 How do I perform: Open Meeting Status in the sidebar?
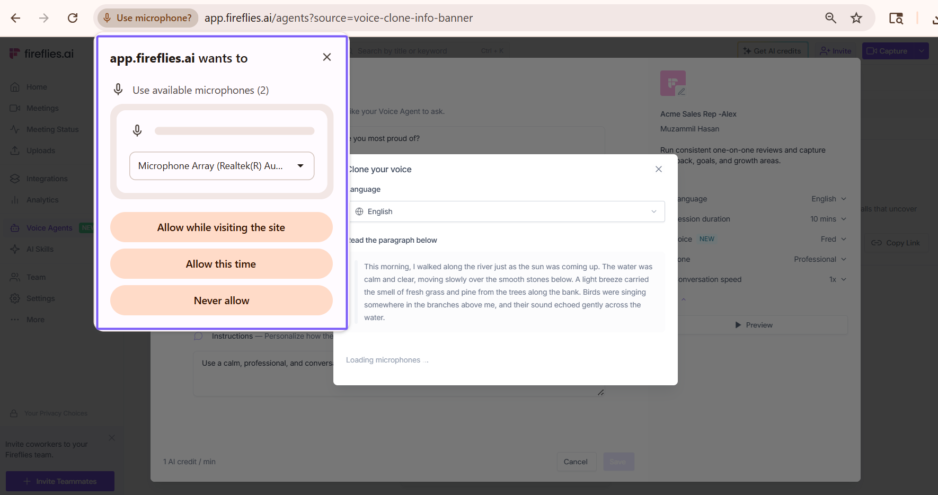[x=52, y=129]
